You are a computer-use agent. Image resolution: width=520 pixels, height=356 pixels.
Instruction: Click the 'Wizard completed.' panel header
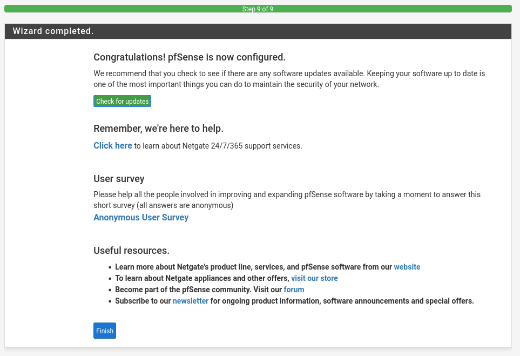coord(53,31)
